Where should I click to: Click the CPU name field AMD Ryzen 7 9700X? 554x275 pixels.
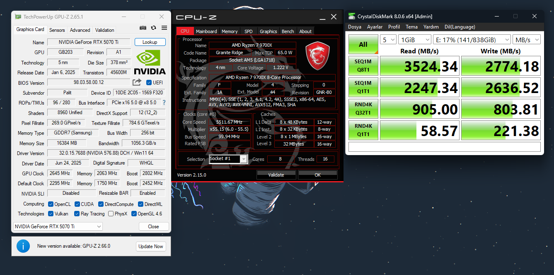coord(252,45)
